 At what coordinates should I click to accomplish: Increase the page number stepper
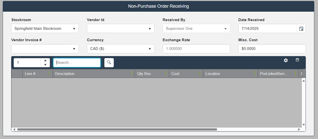[x=45, y=60]
